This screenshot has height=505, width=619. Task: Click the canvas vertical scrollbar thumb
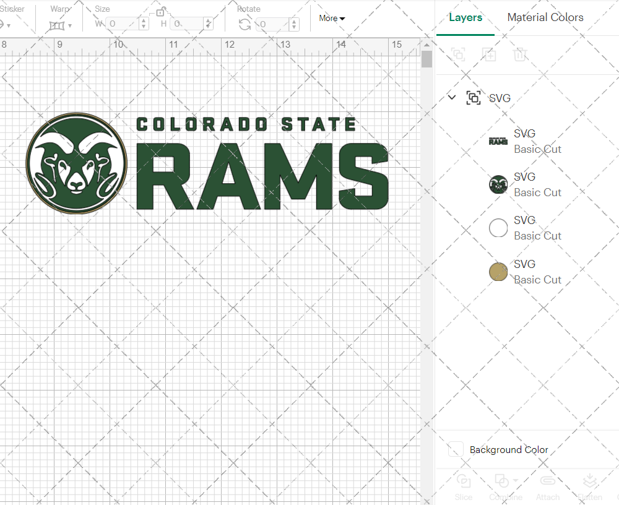click(x=426, y=59)
